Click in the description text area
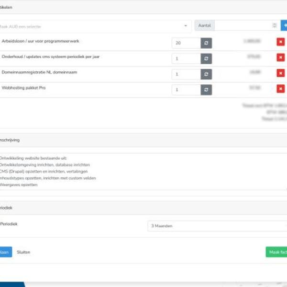 click(x=143, y=171)
